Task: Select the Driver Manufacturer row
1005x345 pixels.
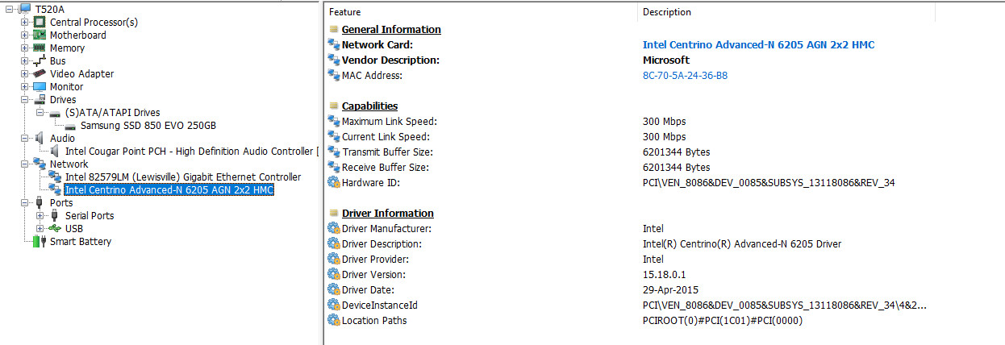Action: click(665, 229)
